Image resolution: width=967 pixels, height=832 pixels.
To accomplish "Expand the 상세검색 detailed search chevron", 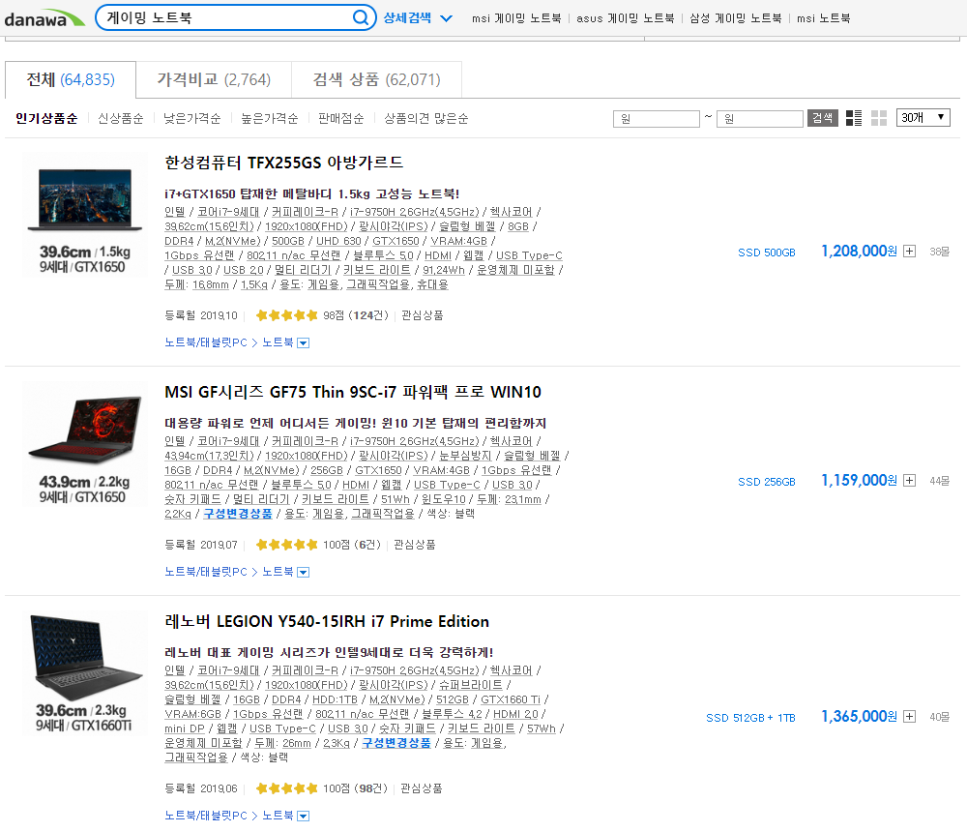I will [x=447, y=18].
